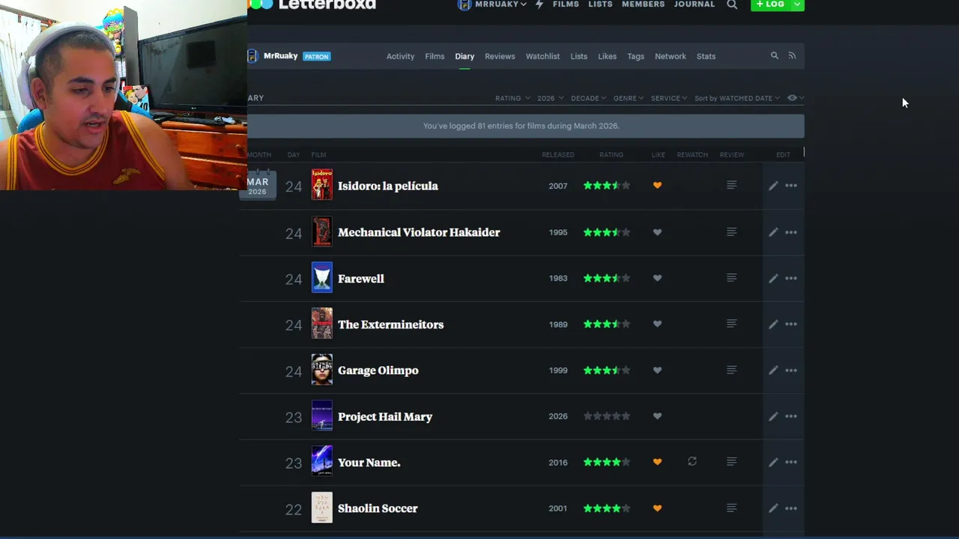Like Garage Olimpo with heart
Image resolution: width=959 pixels, height=539 pixels.
[657, 371]
